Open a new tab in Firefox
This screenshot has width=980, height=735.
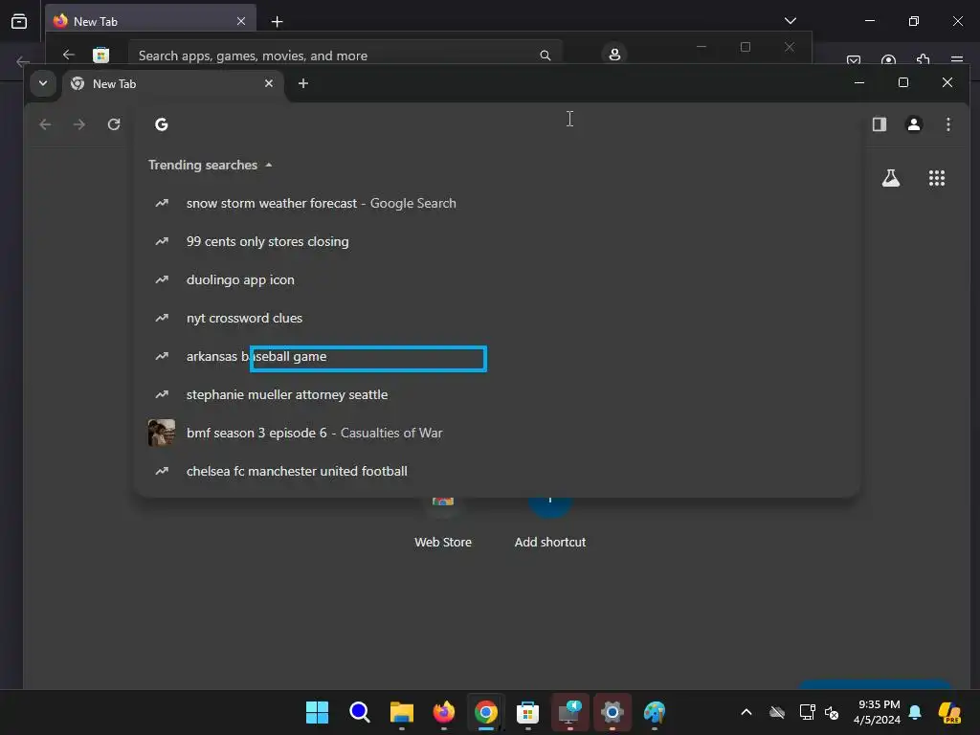click(277, 22)
